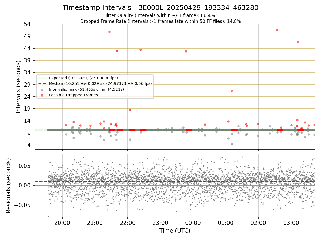
Task: Click the 'Time (UTC)' x-axis label
Action: coord(175,231)
